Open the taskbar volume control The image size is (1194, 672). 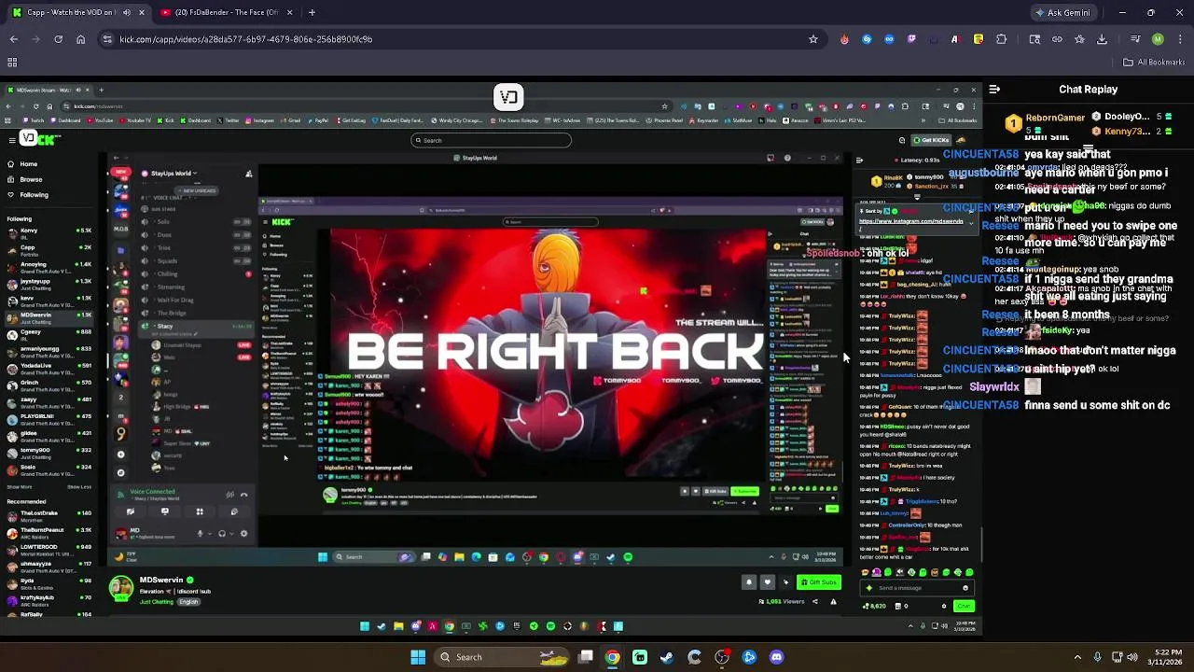click(x=1132, y=657)
